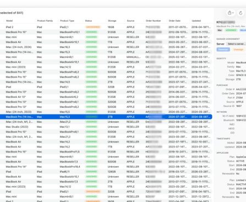
Task: Click the highlighted row's 2TB storage cell
Action: [110, 117]
